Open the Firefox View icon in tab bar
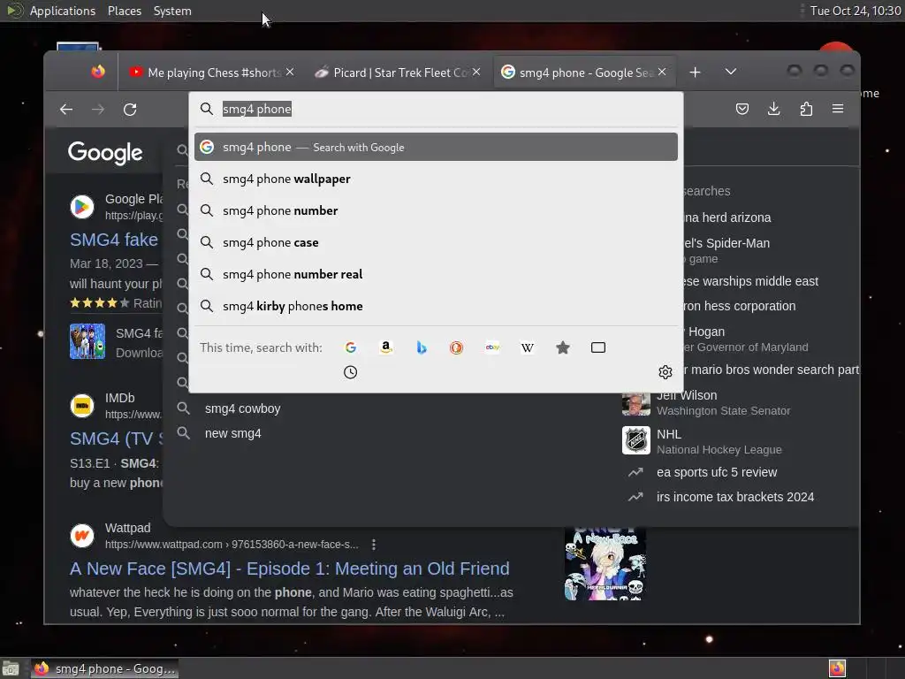The width and height of the screenshot is (905, 679). pos(98,72)
